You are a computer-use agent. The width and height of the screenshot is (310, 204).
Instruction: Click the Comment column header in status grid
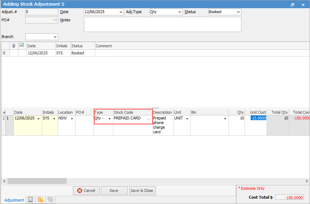tap(202, 46)
